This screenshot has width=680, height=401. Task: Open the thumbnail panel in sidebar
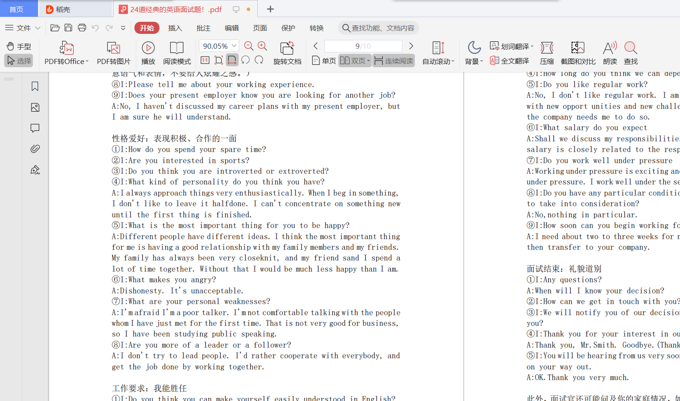tap(35, 108)
